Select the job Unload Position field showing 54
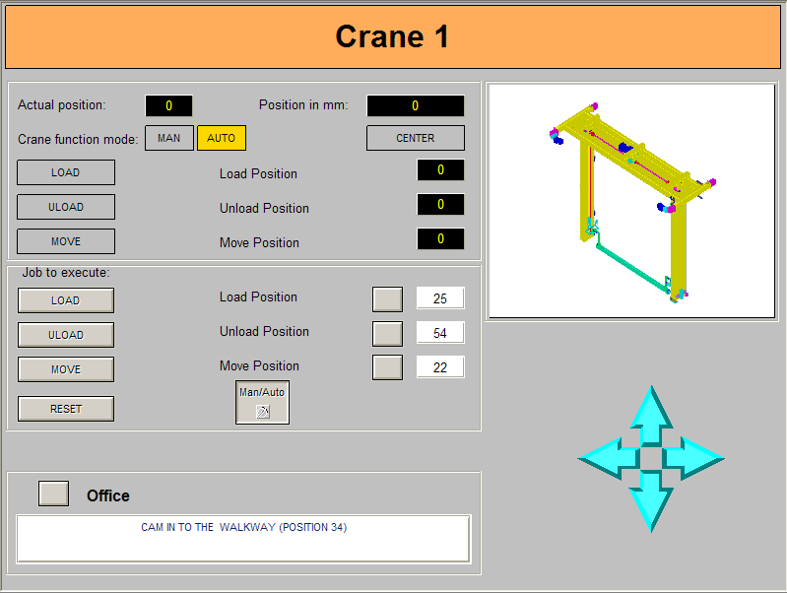This screenshot has width=787, height=593. [x=440, y=333]
